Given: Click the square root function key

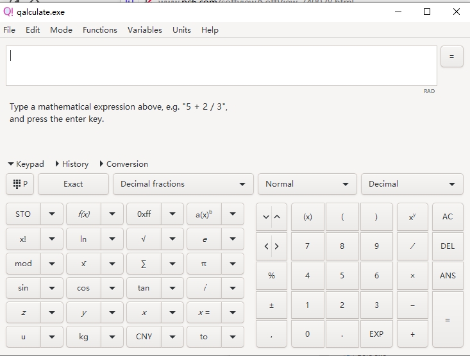Looking at the screenshot, I should pyautogui.click(x=143, y=239).
